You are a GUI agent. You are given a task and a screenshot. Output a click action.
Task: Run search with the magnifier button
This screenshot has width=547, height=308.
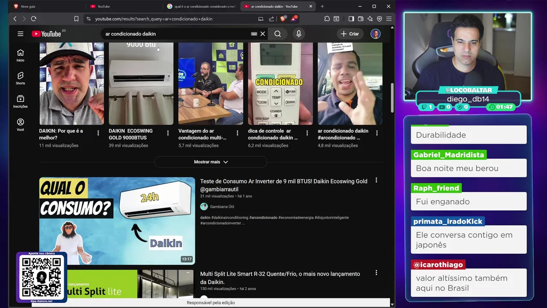pos(278,34)
